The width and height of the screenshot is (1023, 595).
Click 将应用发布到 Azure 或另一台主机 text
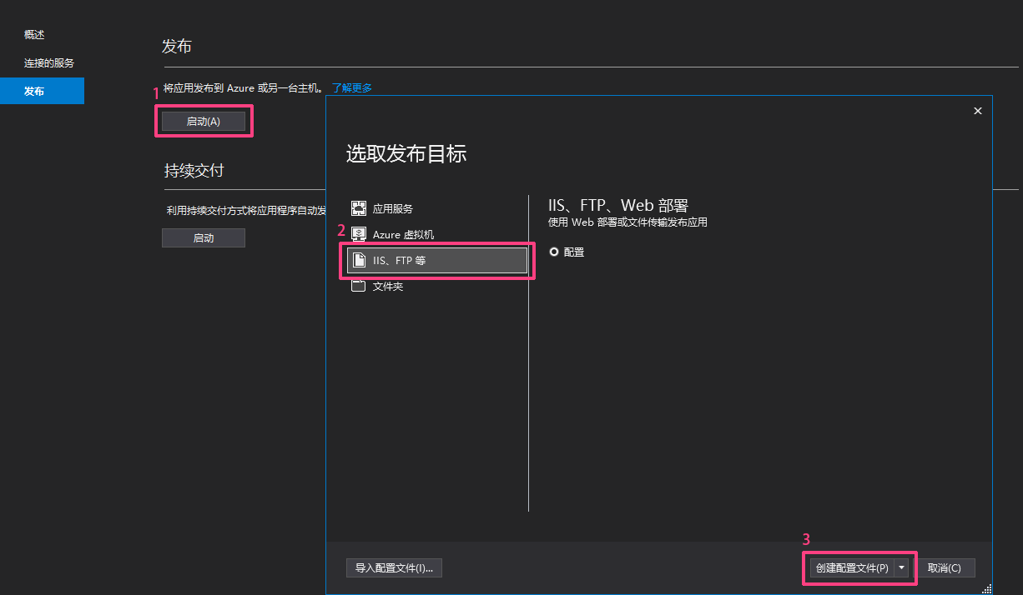243,87
